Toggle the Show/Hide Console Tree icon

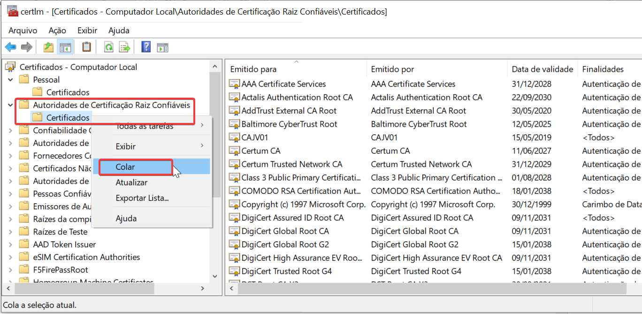tap(65, 47)
